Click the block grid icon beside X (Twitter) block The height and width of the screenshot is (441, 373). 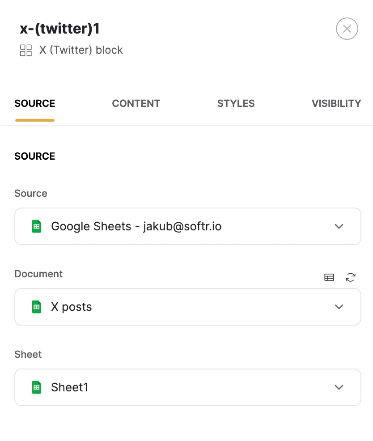pos(26,51)
